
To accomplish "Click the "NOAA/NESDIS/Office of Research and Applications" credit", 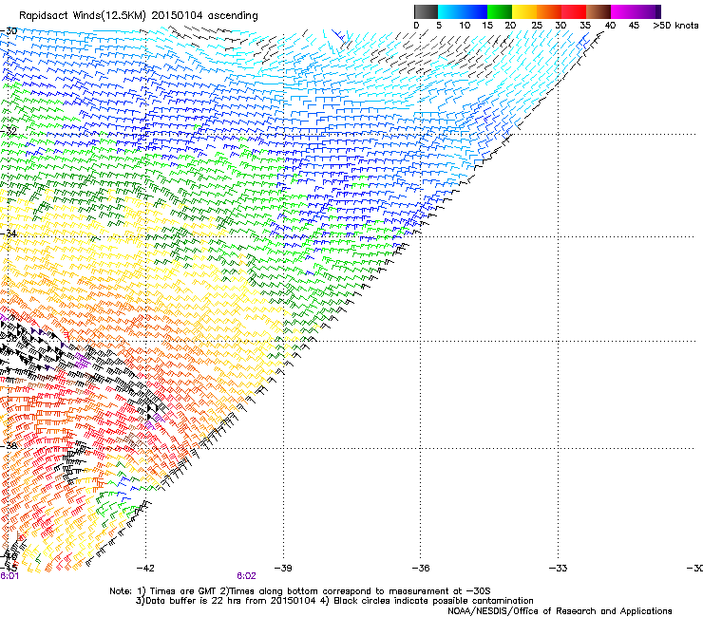I will (x=560, y=611).
